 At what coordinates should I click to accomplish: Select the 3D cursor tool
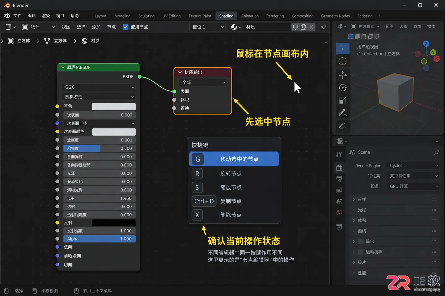coord(342,61)
